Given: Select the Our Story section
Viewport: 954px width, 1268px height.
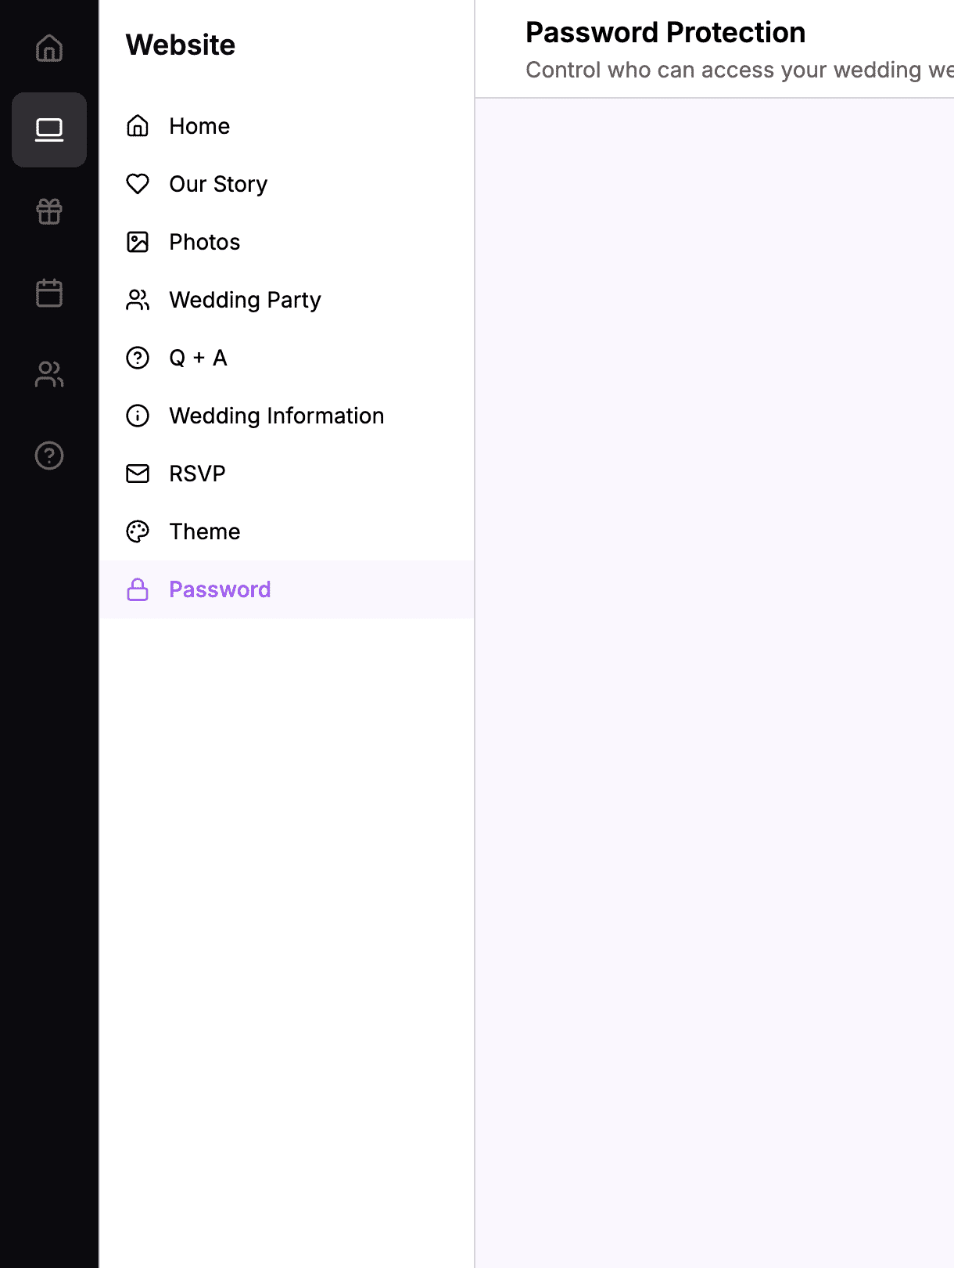Looking at the screenshot, I should coord(218,184).
